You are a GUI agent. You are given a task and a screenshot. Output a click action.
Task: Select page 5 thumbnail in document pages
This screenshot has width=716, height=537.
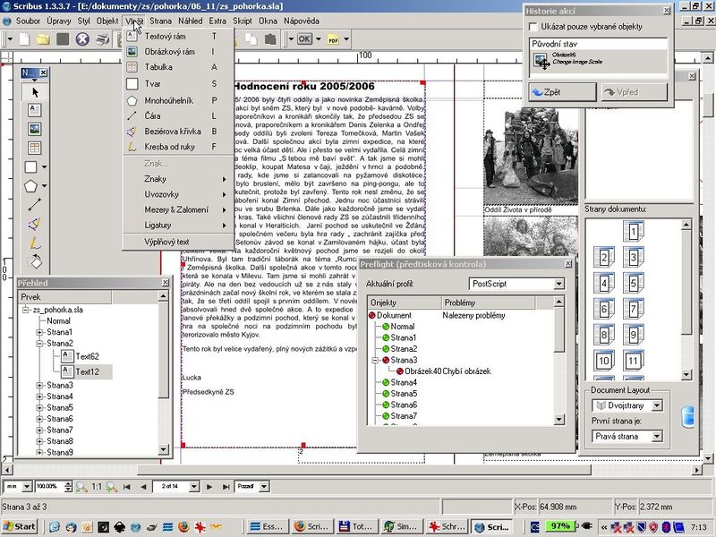[x=632, y=284]
